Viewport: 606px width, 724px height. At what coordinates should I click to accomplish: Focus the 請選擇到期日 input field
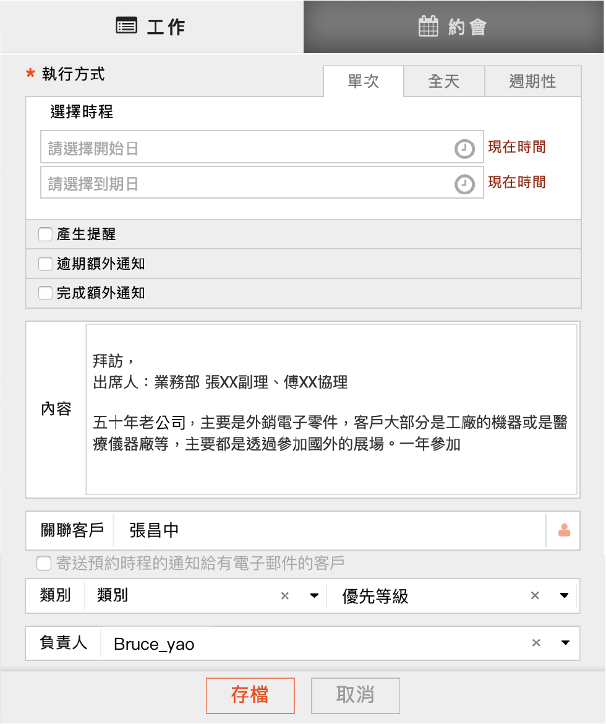[262, 183]
